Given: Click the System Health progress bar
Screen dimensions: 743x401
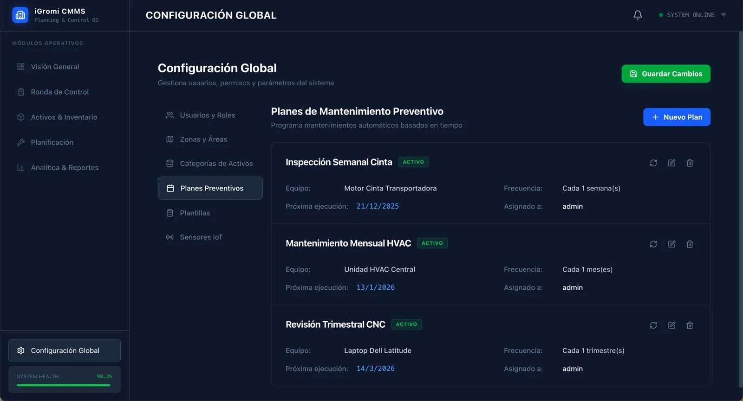Looking at the screenshot, I should click(65, 385).
